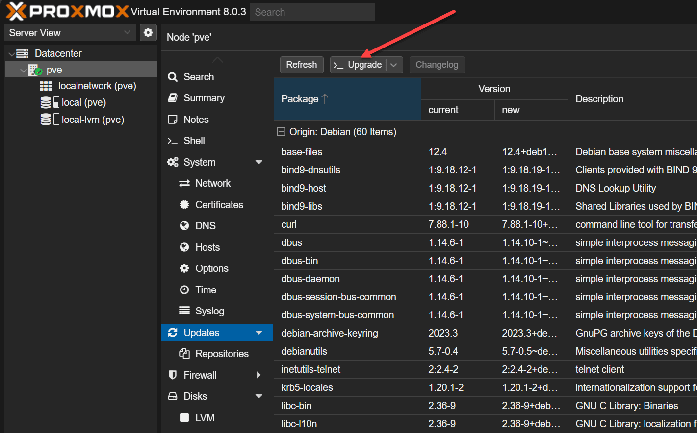Click the localnetwork (pve) grid icon

click(x=46, y=86)
